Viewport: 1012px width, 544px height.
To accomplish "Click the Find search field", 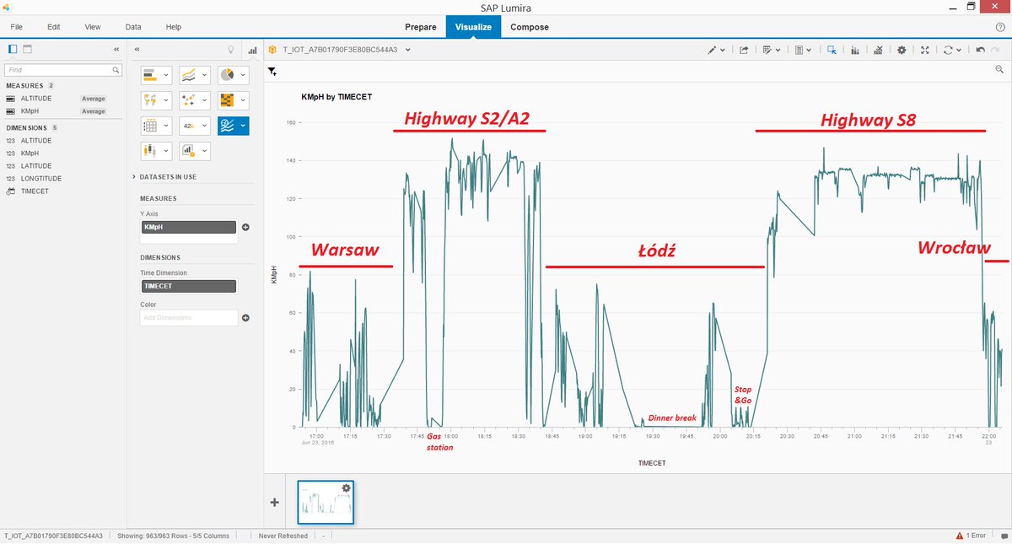I will [x=63, y=70].
